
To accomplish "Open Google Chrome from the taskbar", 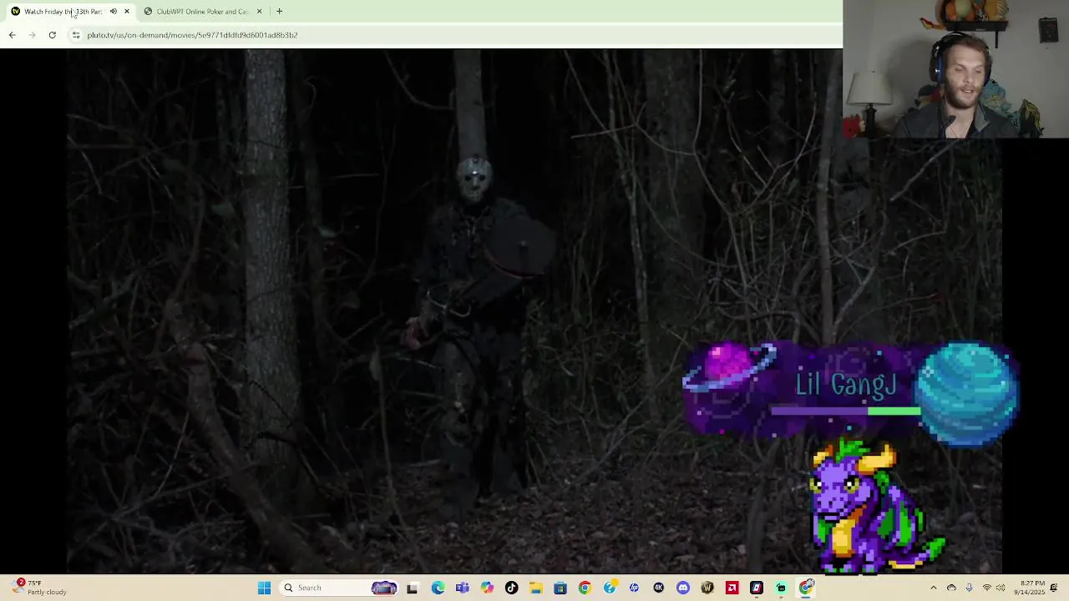I will point(585,588).
